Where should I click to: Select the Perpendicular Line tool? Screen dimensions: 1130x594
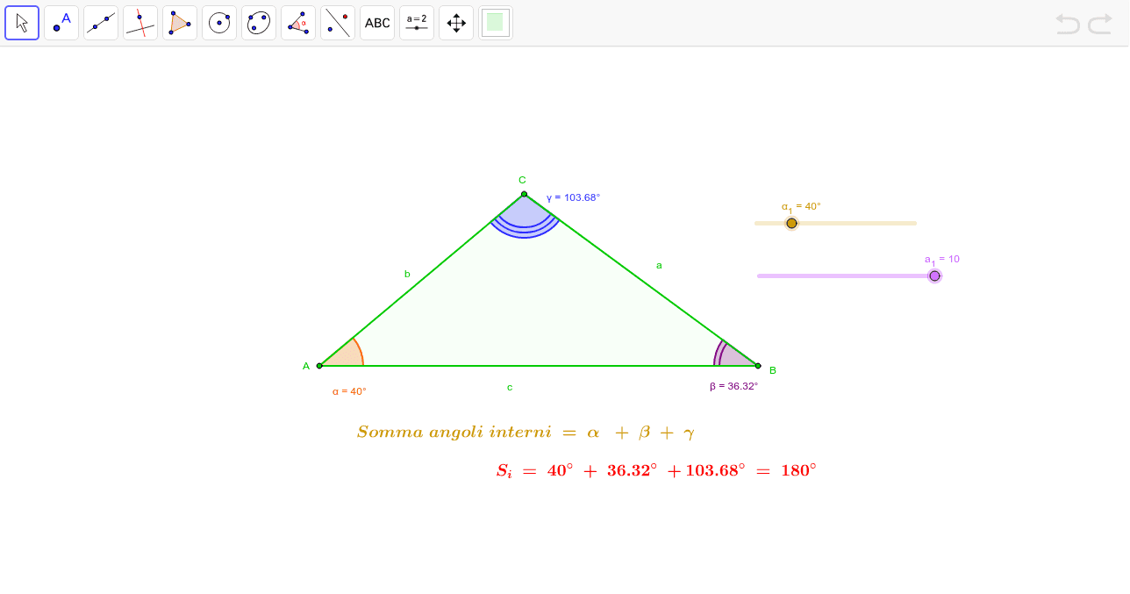(x=139, y=22)
